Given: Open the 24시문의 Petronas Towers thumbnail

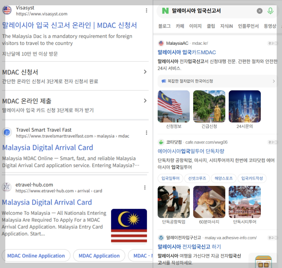Looking at the screenshot, I should point(245,106).
